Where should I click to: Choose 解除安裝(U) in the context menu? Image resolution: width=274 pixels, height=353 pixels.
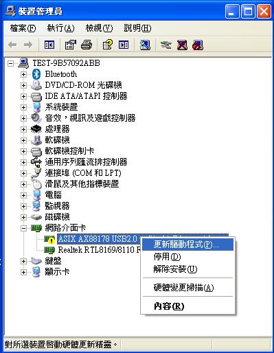(187, 269)
